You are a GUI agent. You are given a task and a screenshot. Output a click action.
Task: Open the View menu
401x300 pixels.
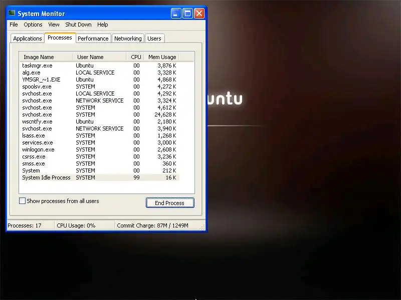point(54,24)
